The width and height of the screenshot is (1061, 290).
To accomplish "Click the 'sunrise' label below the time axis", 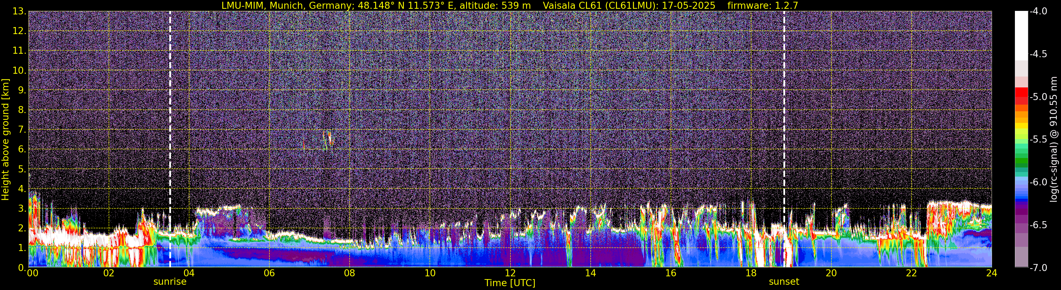I will pyautogui.click(x=170, y=282).
